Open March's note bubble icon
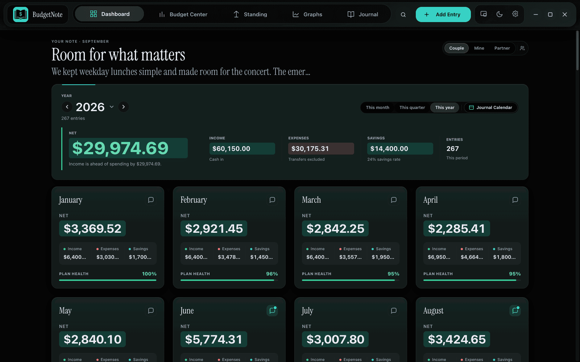This screenshot has height=362, width=580. point(394,200)
